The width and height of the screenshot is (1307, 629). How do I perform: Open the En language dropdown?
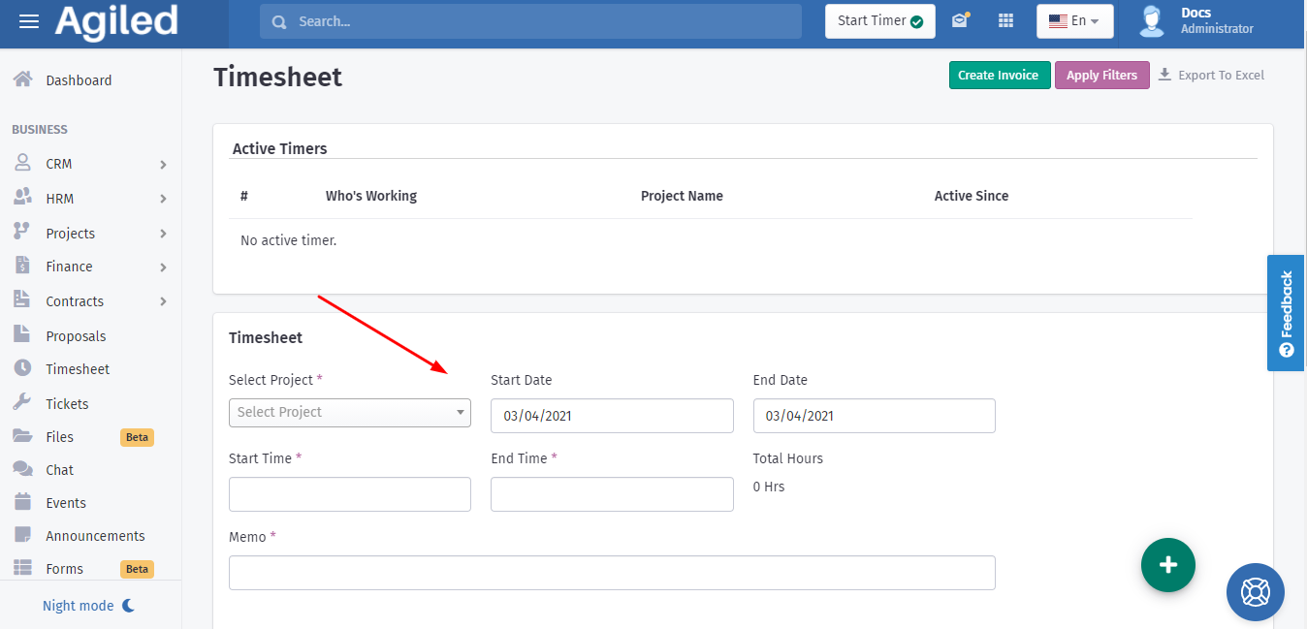point(1074,21)
